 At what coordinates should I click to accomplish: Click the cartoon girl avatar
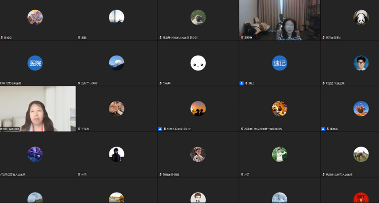click(x=198, y=154)
